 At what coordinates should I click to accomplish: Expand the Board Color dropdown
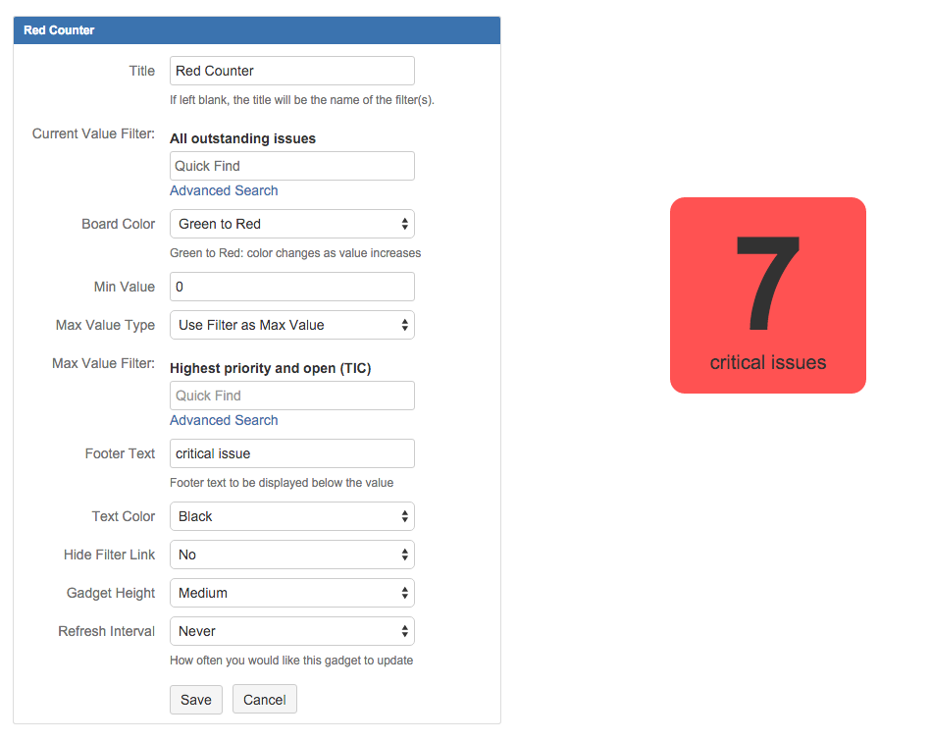pyautogui.click(x=291, y=224)
